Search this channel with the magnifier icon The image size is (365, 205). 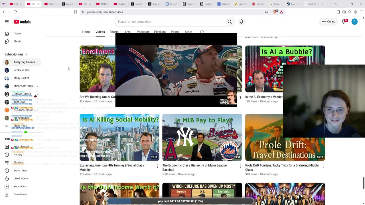pos(202,32)
